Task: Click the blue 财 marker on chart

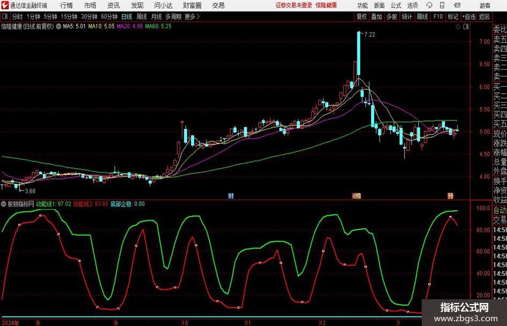Action: coord(231,195)
